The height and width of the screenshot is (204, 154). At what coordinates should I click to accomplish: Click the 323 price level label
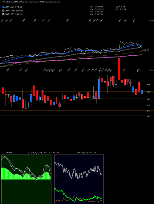[148, 85]
